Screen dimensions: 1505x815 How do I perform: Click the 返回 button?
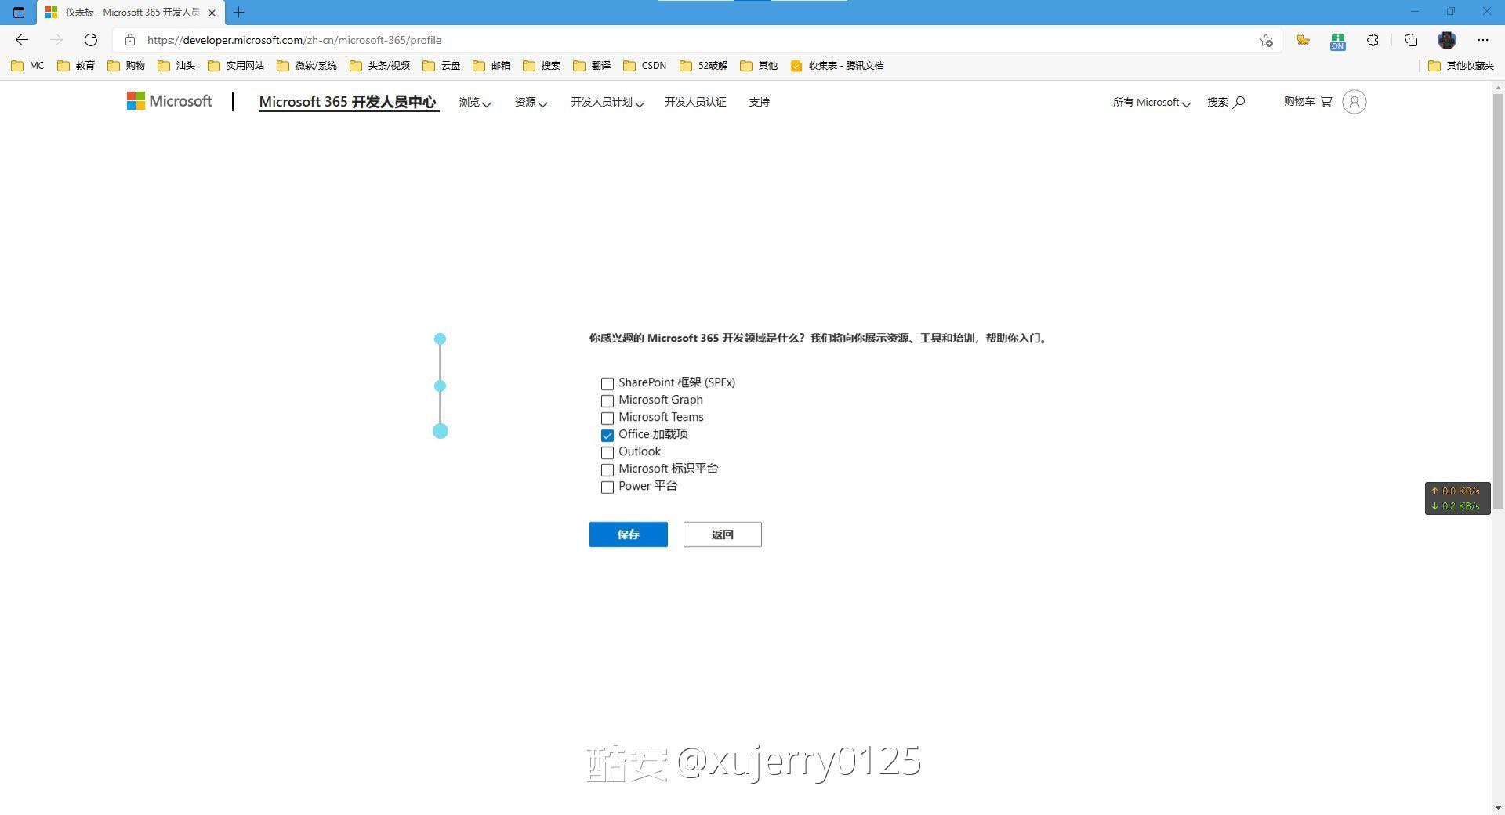point(722,534)
